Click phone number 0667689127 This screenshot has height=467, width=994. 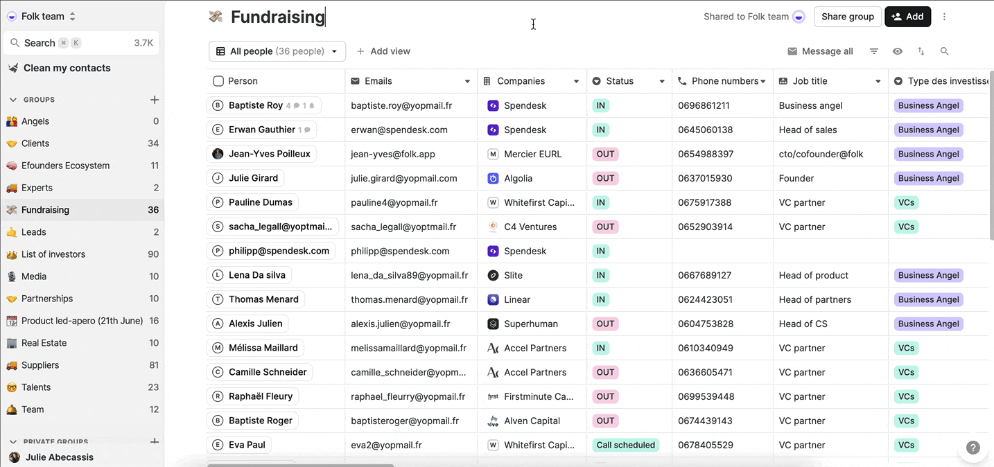[x=705, y=275]
